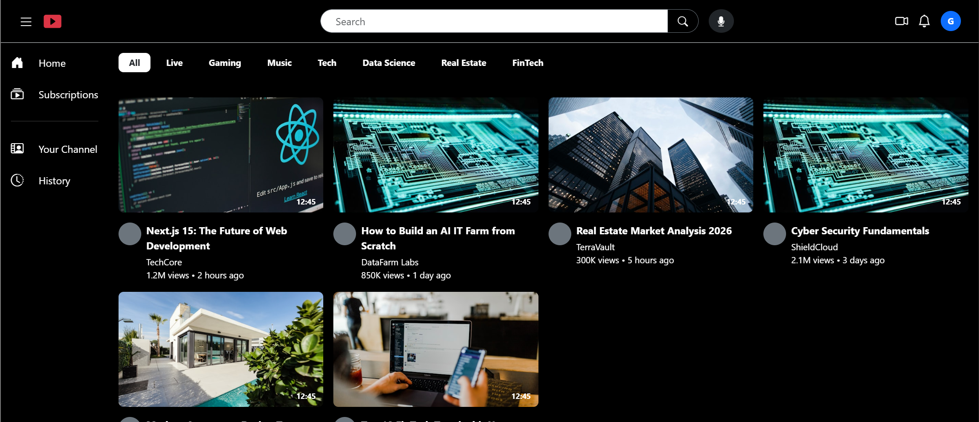
Task: Go to Your Channel
Action: [x=67, y=149]
